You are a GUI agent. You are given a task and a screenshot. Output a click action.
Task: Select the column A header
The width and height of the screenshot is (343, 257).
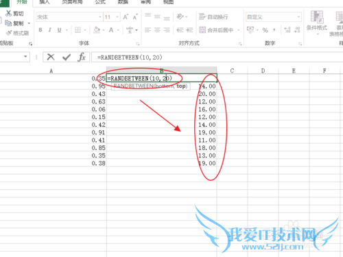[x=51, y=71]
